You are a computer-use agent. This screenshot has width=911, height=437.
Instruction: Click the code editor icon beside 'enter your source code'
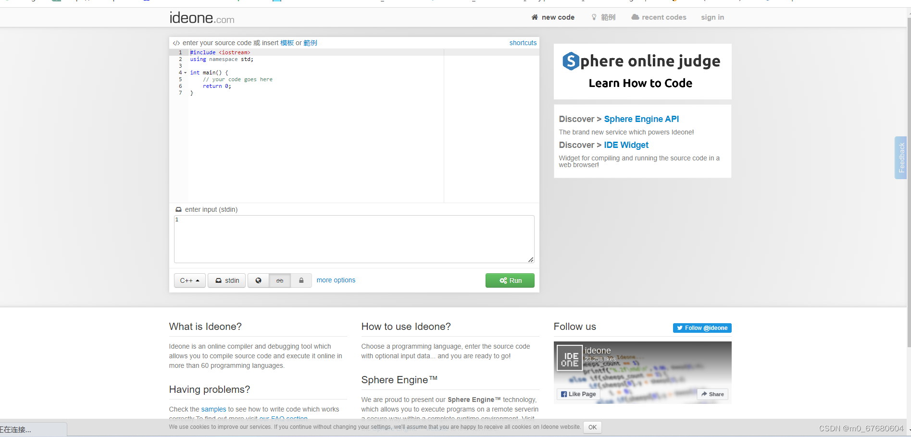[176, 43]
